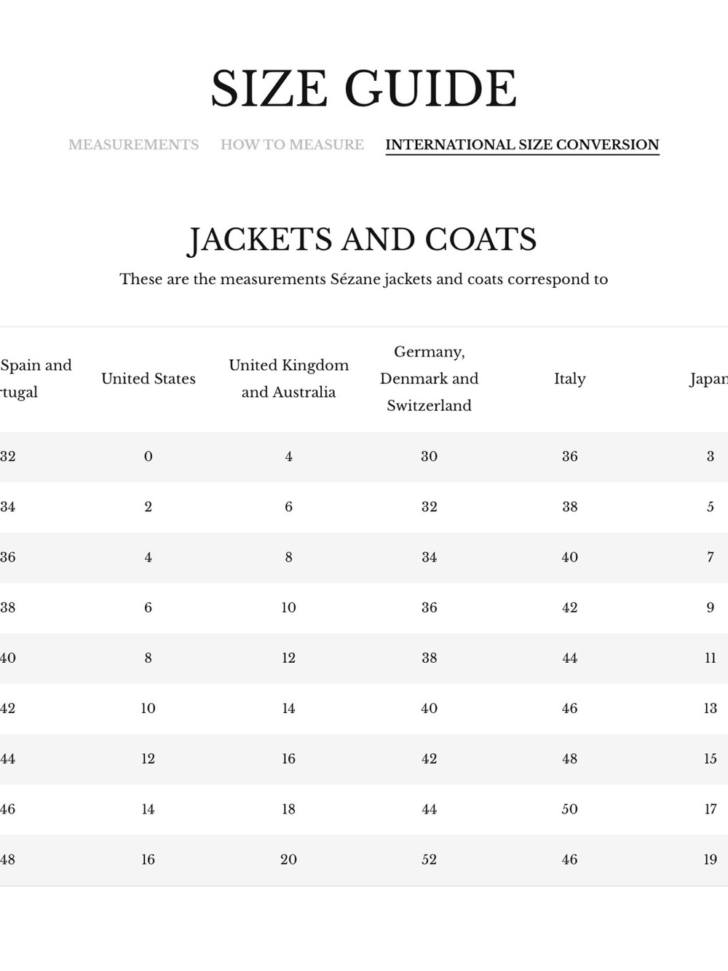
Task: Pick Germany column size 40
Action: (430, 708)
